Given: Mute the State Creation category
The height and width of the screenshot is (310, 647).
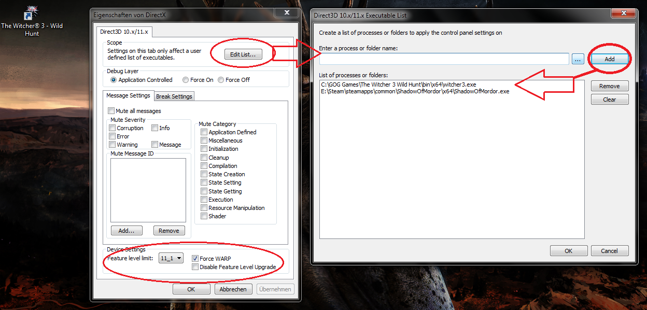Looking at the screenshot, I should [x=204, y=174].
